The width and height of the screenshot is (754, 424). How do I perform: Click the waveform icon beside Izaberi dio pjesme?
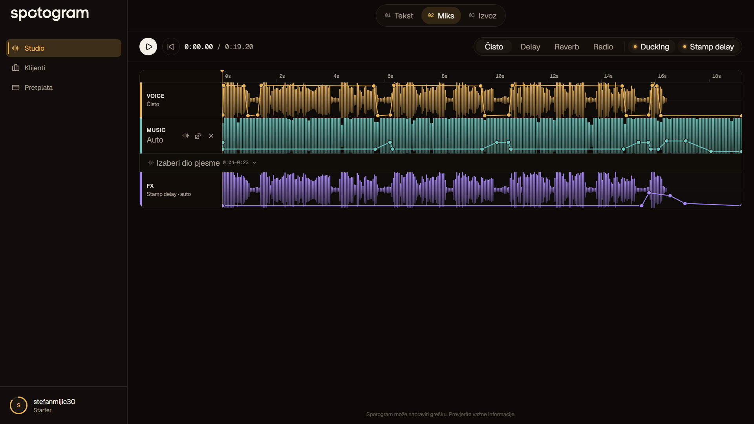click(150, 163)
